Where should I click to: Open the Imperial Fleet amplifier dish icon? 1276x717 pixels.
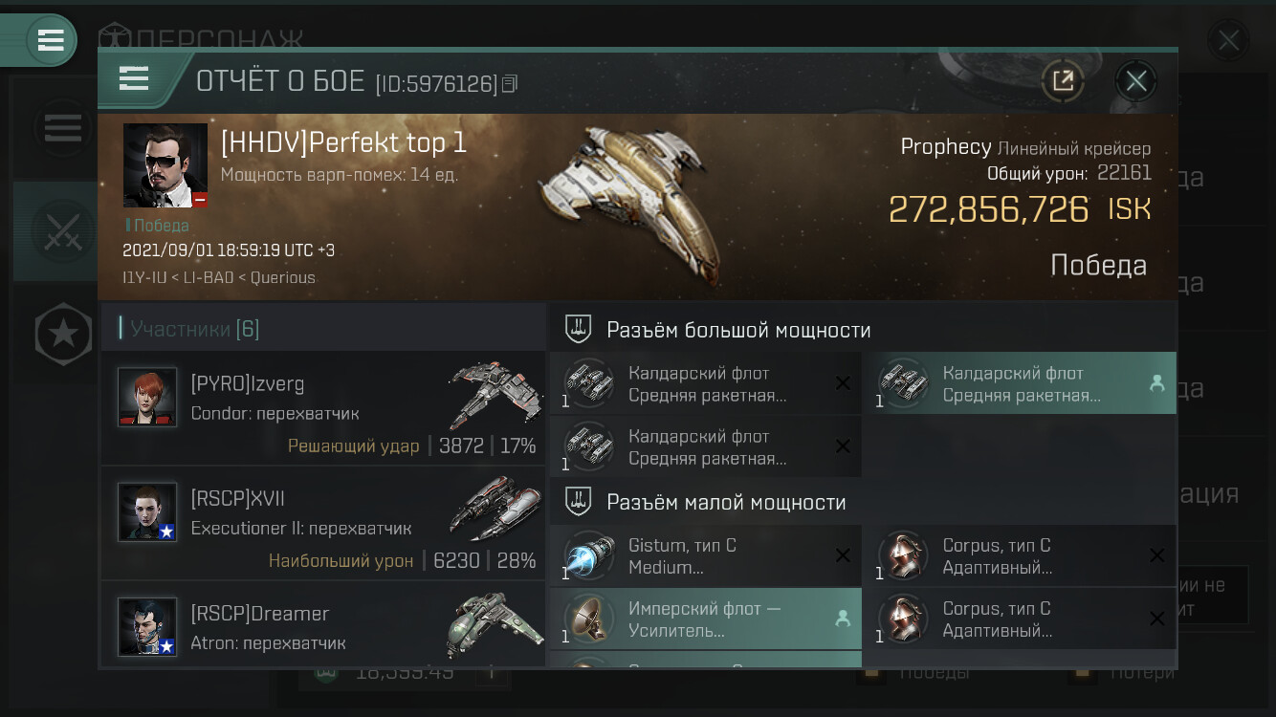(588, 619)
